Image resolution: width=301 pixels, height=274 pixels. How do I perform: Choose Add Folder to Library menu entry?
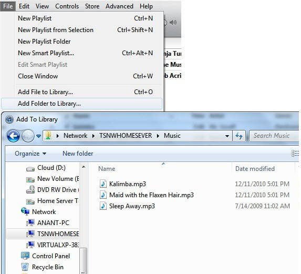[81, 104]
